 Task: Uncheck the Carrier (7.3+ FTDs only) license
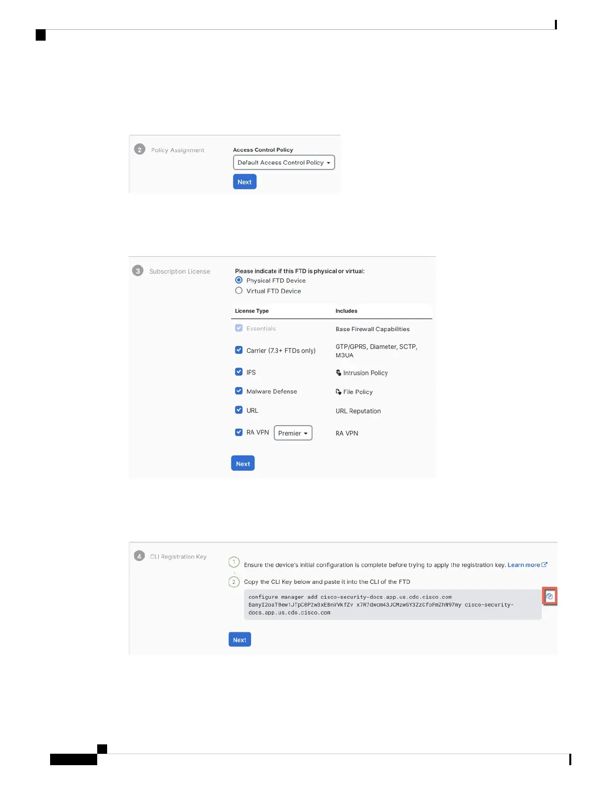pyautogui.click(x=239, y=350)
